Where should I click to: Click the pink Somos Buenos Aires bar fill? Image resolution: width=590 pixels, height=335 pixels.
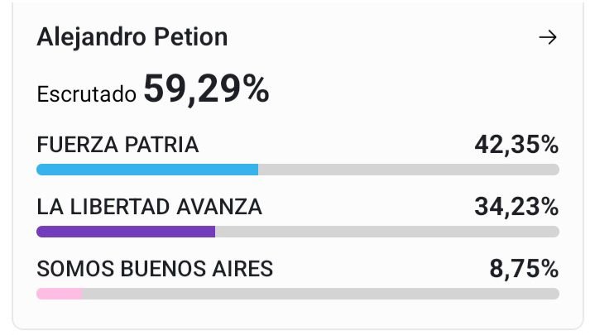click(60, 294)
